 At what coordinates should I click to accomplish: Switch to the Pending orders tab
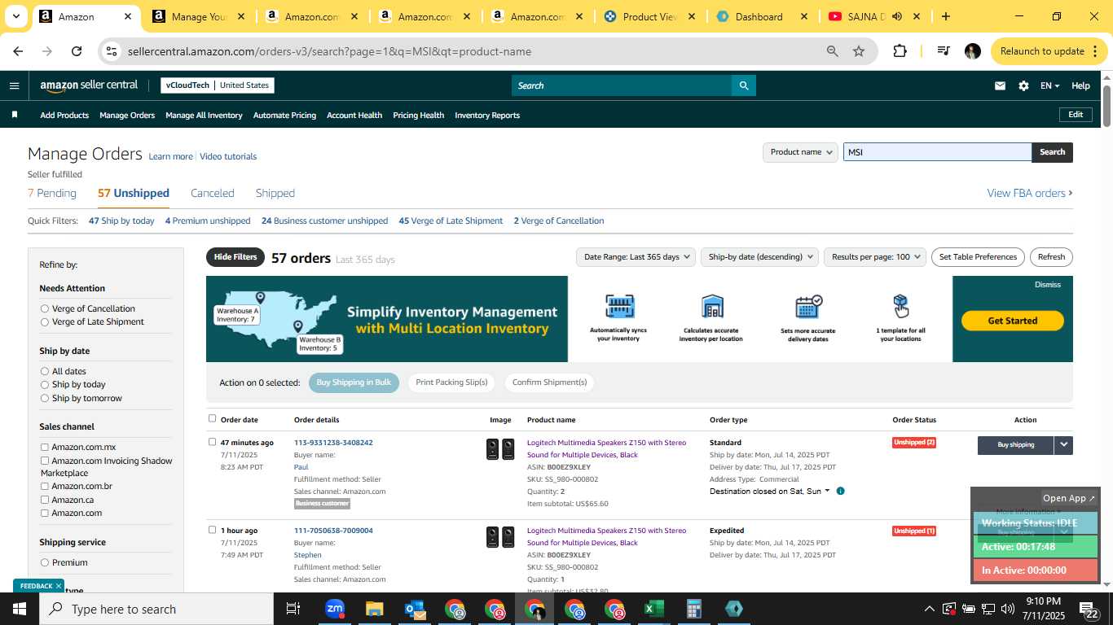pos(52,193)
